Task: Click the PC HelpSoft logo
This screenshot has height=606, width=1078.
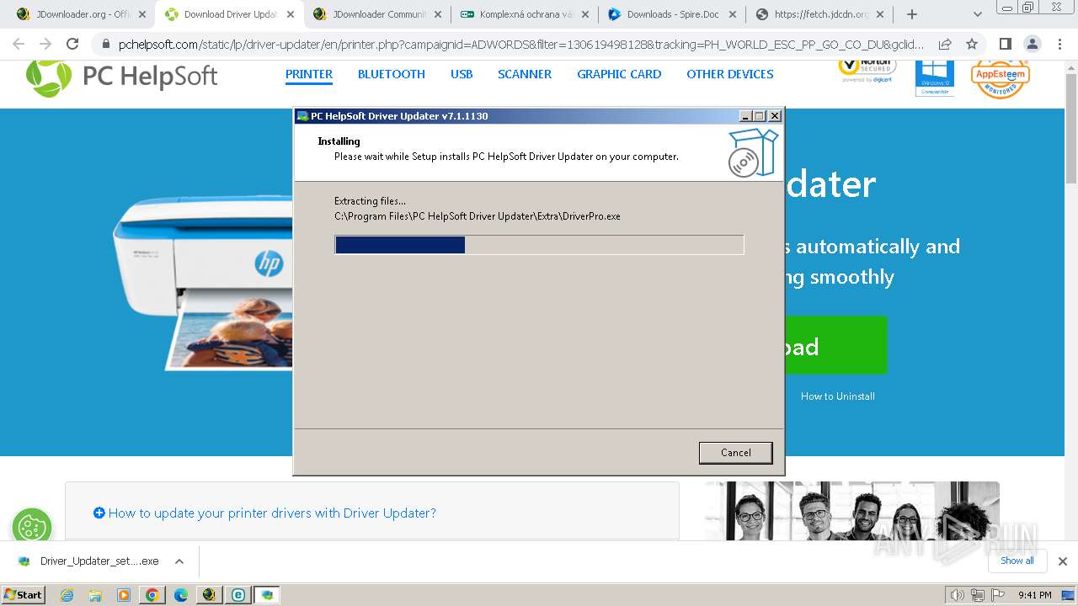Action: click(121, 77)
